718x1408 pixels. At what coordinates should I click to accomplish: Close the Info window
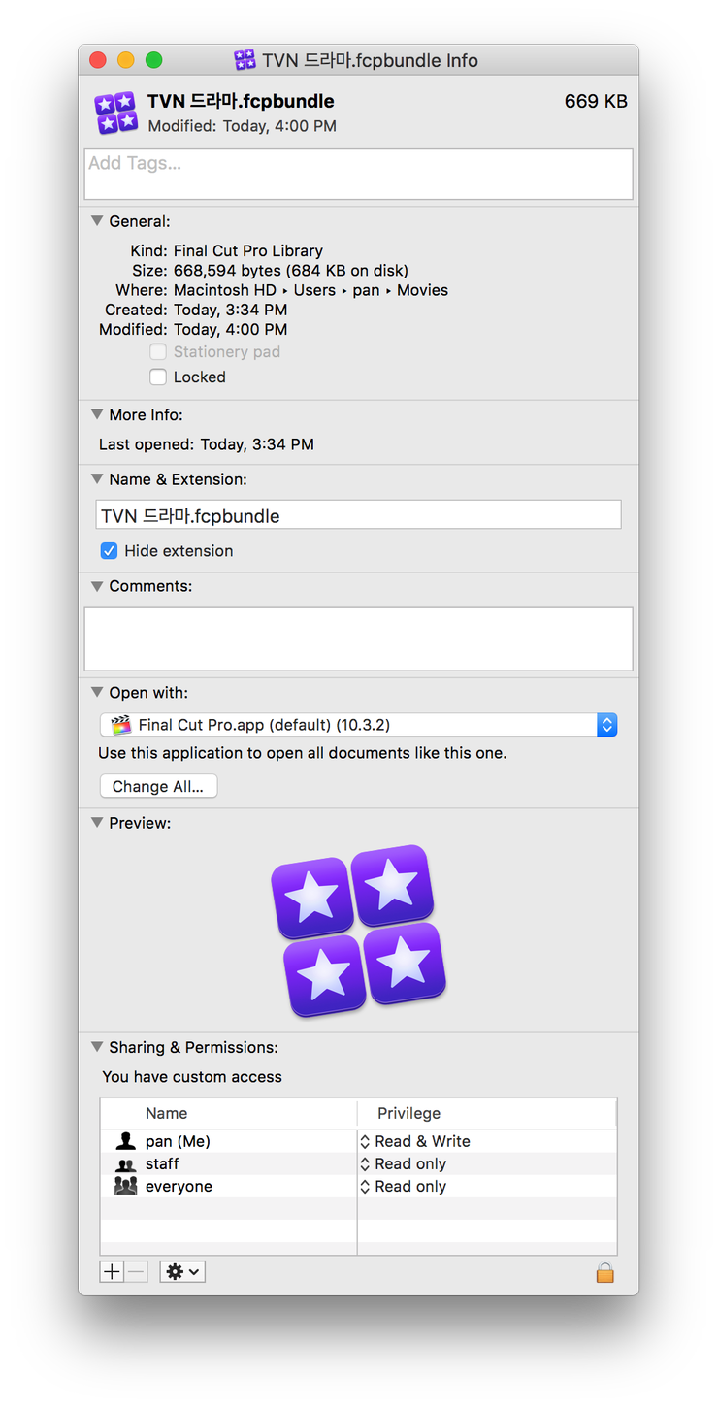click(x=98, y=60)
